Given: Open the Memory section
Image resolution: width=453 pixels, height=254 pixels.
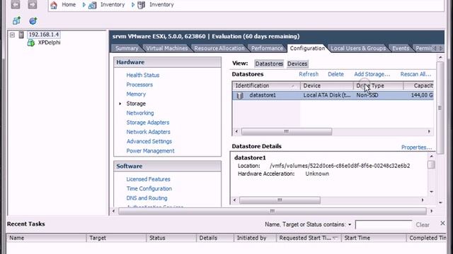Looking at the screenshot, I should click(136, 94).
